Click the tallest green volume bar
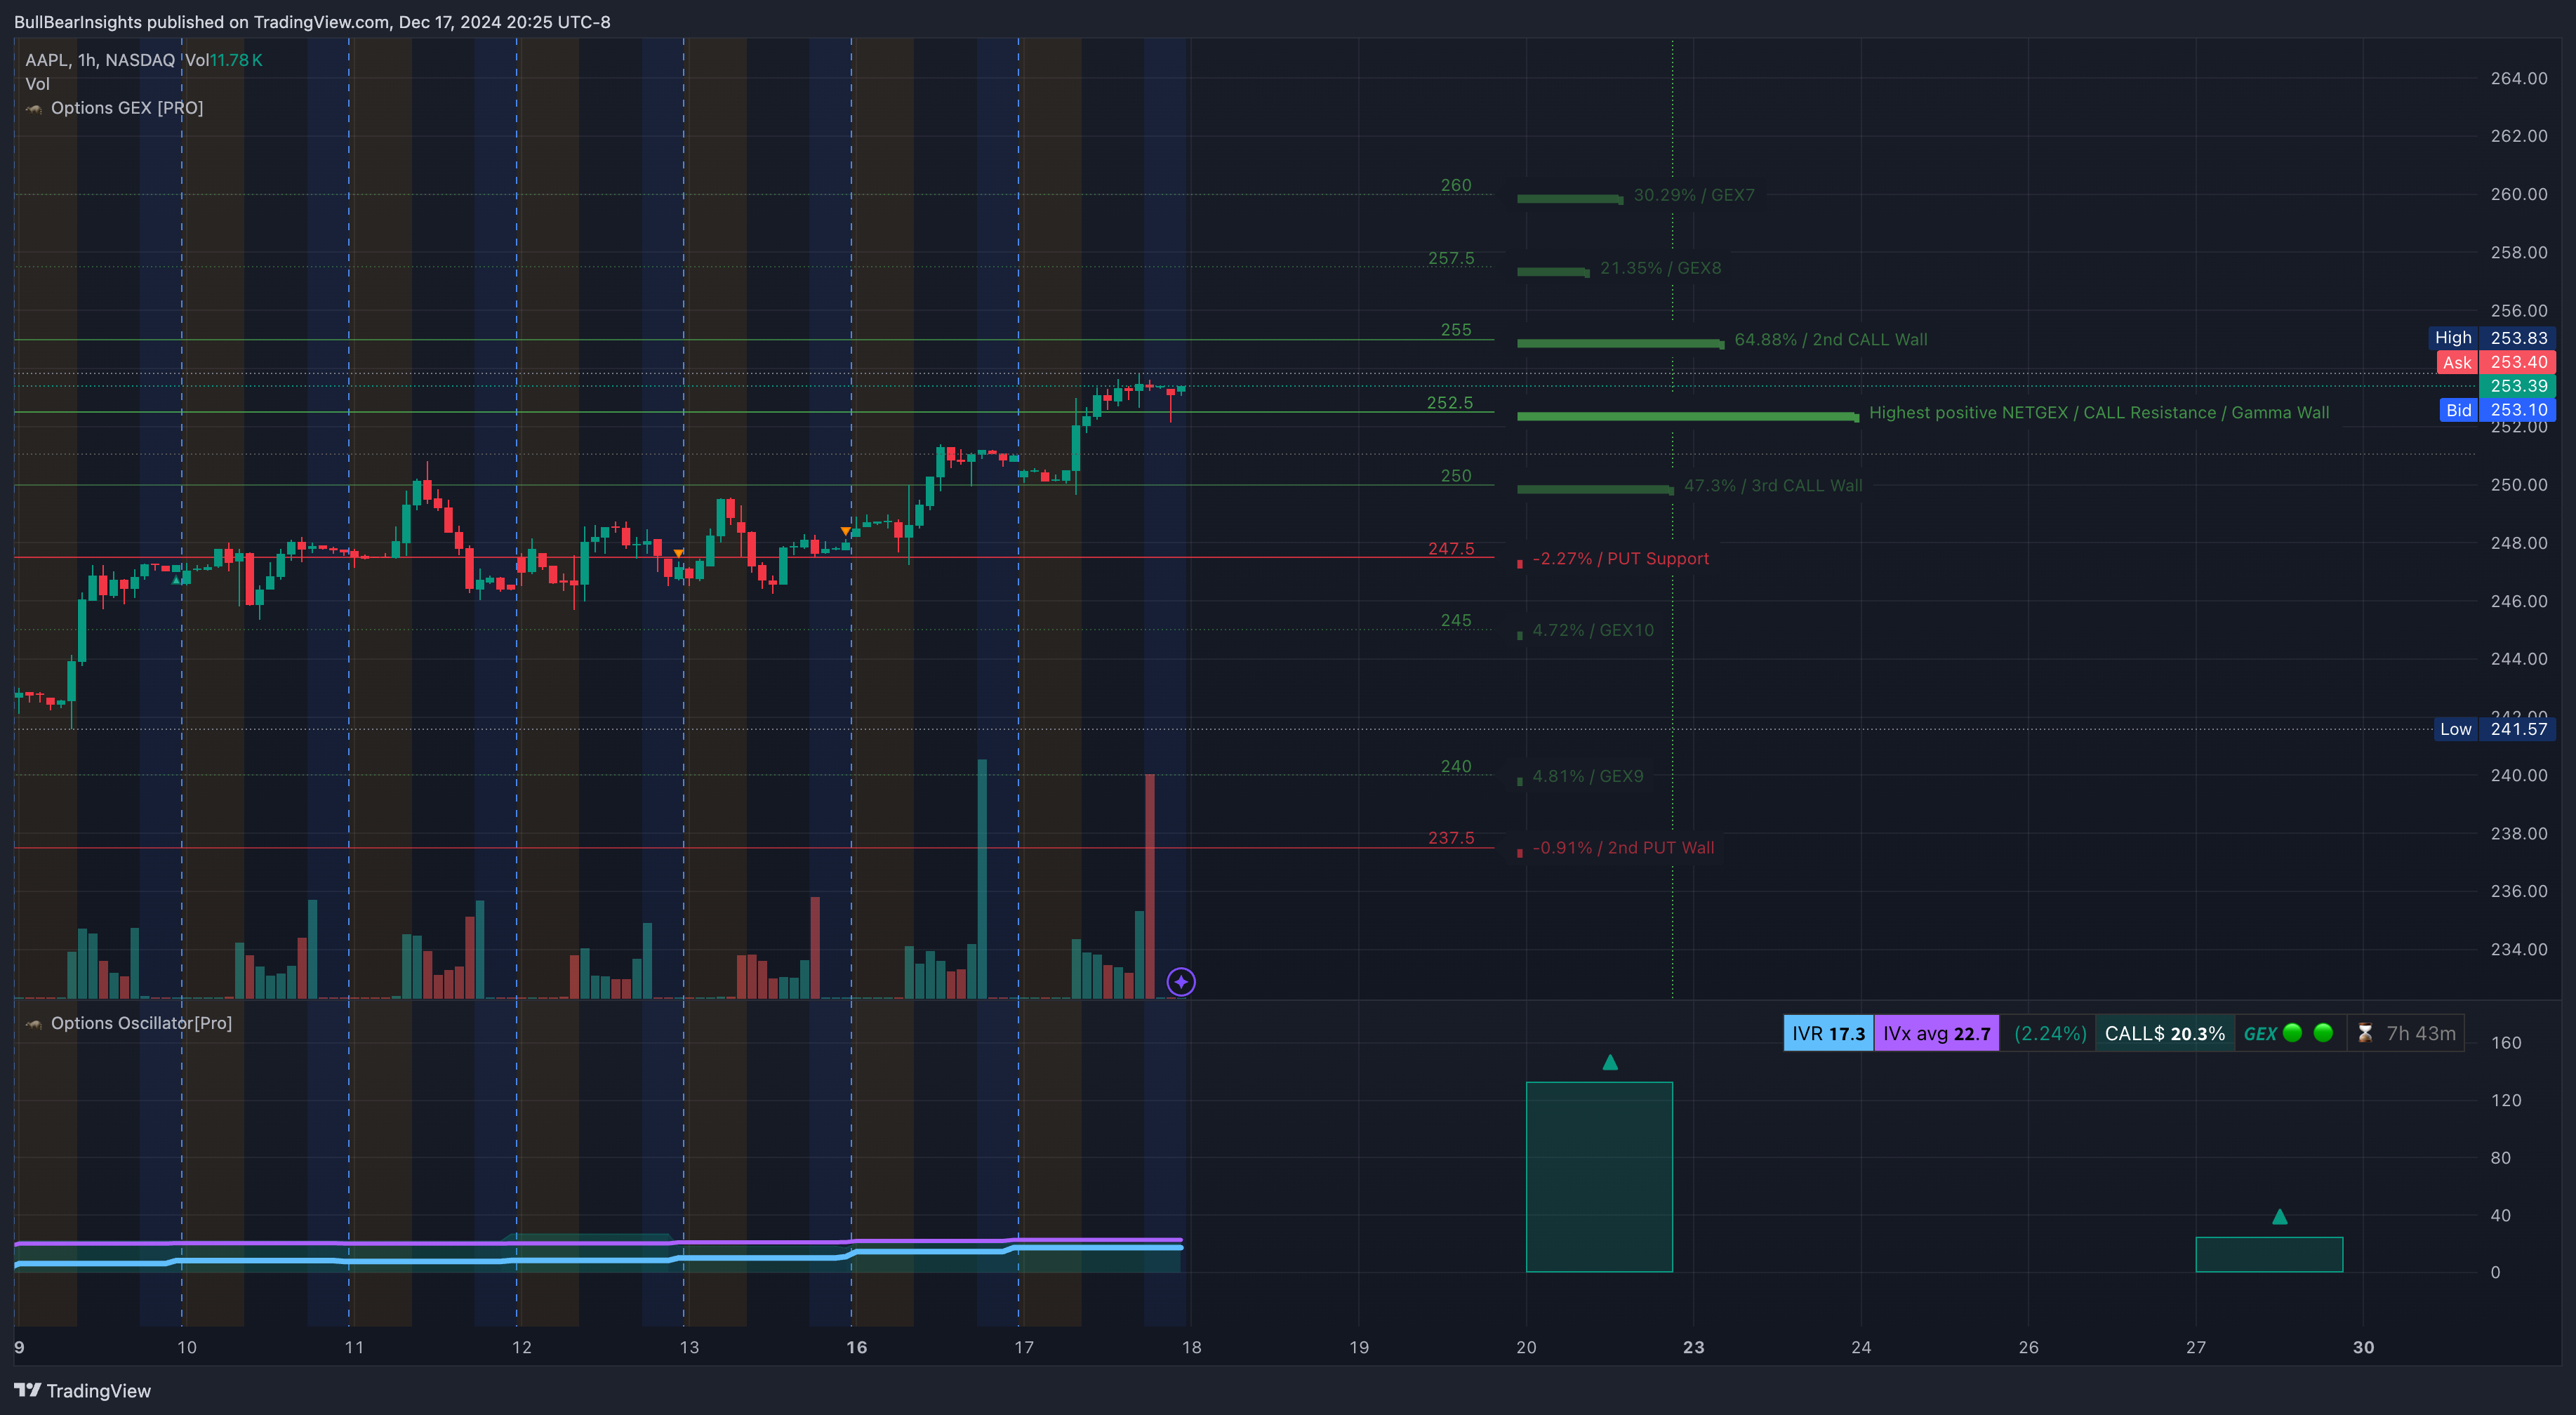This screenshot has height=1415, width=2576. click(982, 879)
